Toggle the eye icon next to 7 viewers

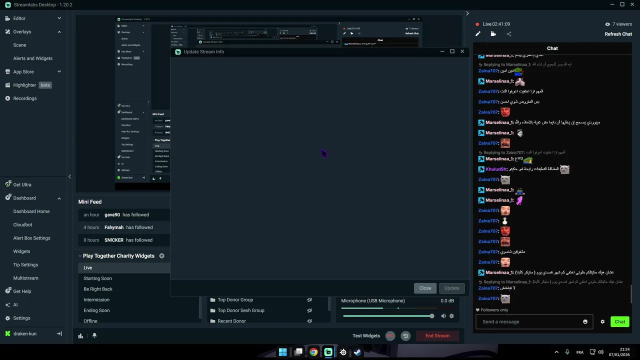(607, 24)
